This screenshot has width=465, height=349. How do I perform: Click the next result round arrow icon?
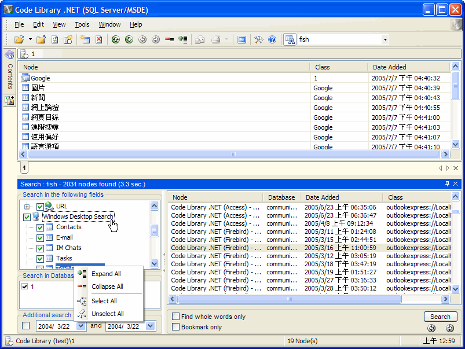pos(450,328)
